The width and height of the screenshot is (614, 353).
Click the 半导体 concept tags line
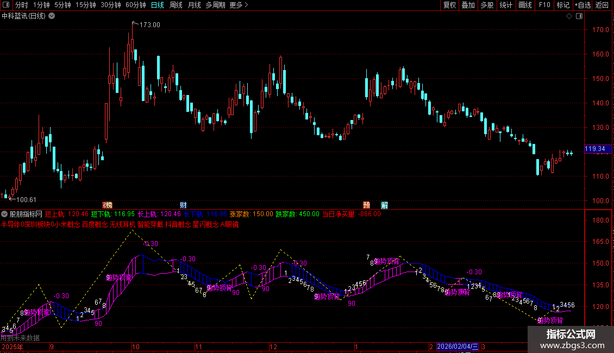point(120,225)
